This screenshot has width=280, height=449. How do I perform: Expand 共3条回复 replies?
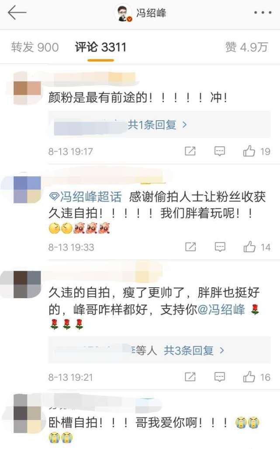(x=194, y=350)
